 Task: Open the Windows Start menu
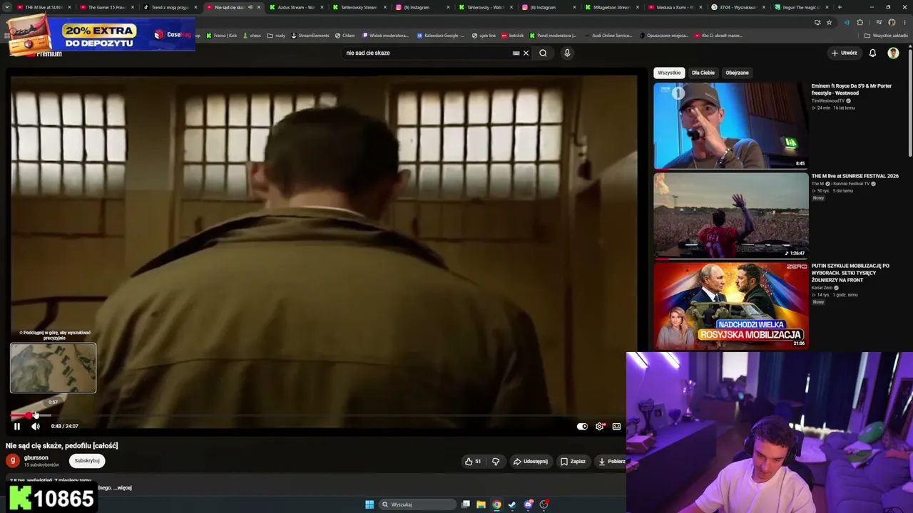click(x=369, y=504)
